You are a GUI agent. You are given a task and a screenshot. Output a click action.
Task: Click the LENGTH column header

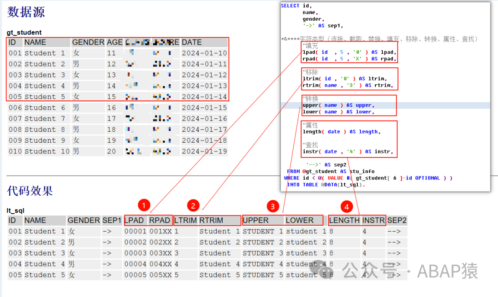tap(344, 220)
